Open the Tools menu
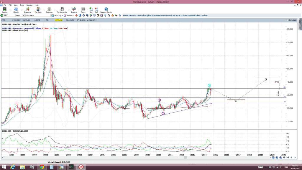 [22, 5]
